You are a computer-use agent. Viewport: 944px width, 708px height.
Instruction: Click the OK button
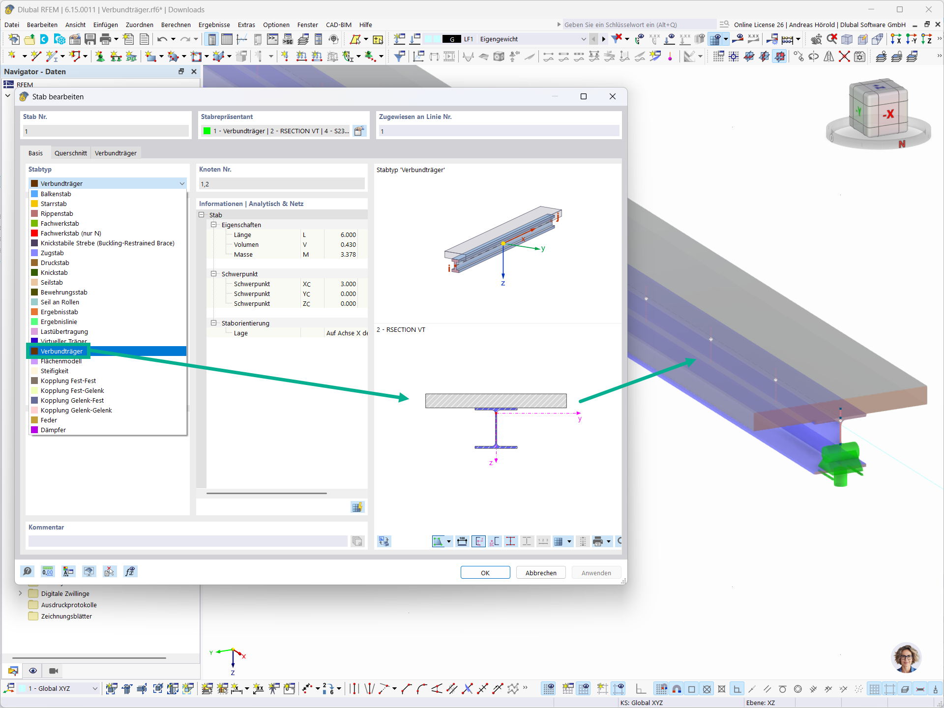(x=485, y=573)
